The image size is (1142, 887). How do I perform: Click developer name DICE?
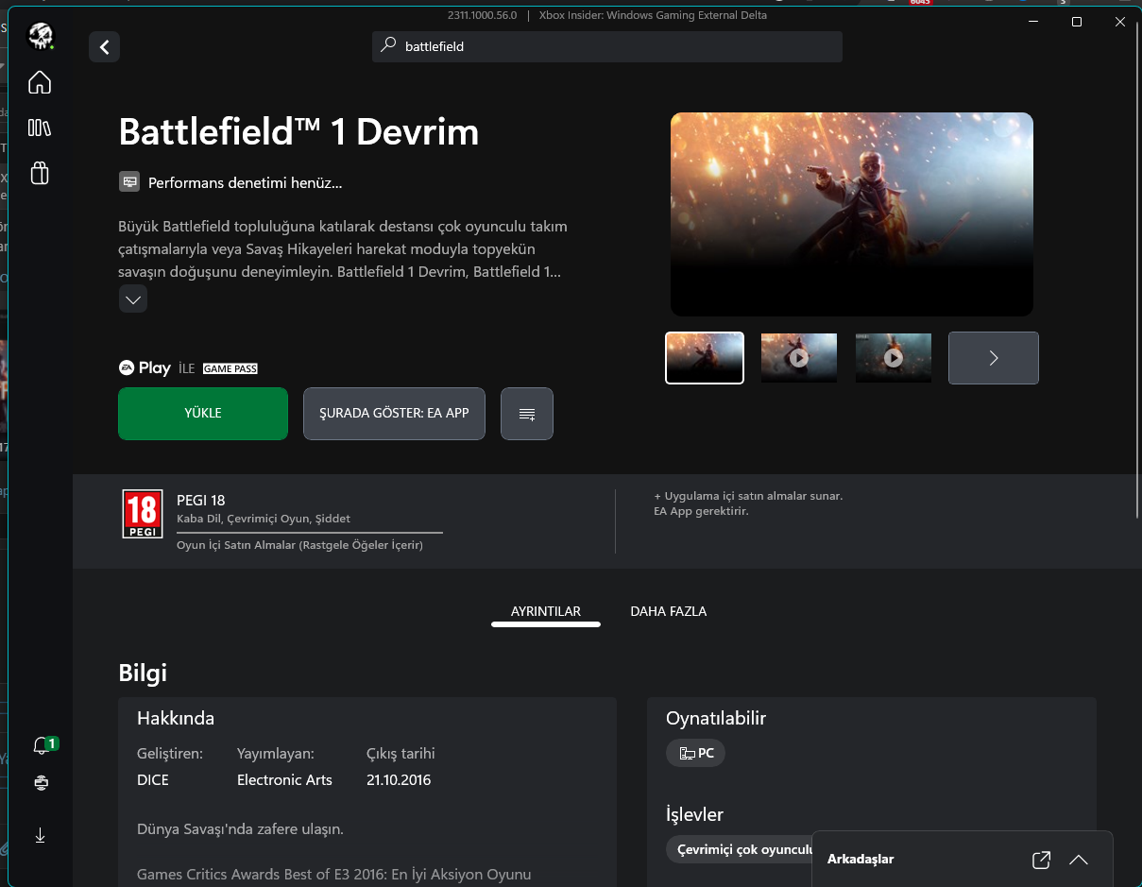point(153,780)
